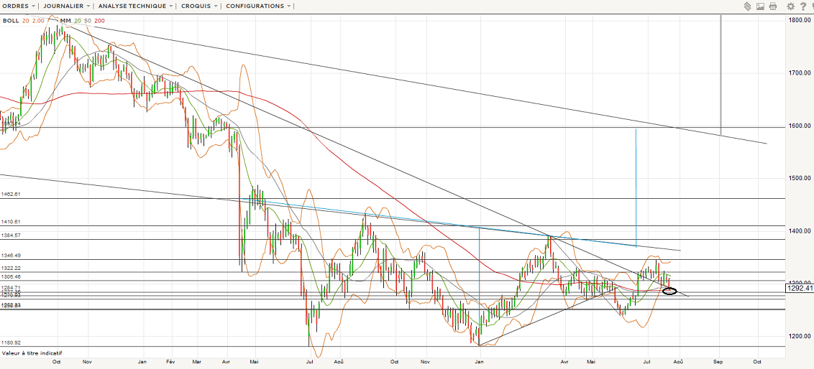Select the green MM 20 period value
814x369 pixels.
point(78,21)
